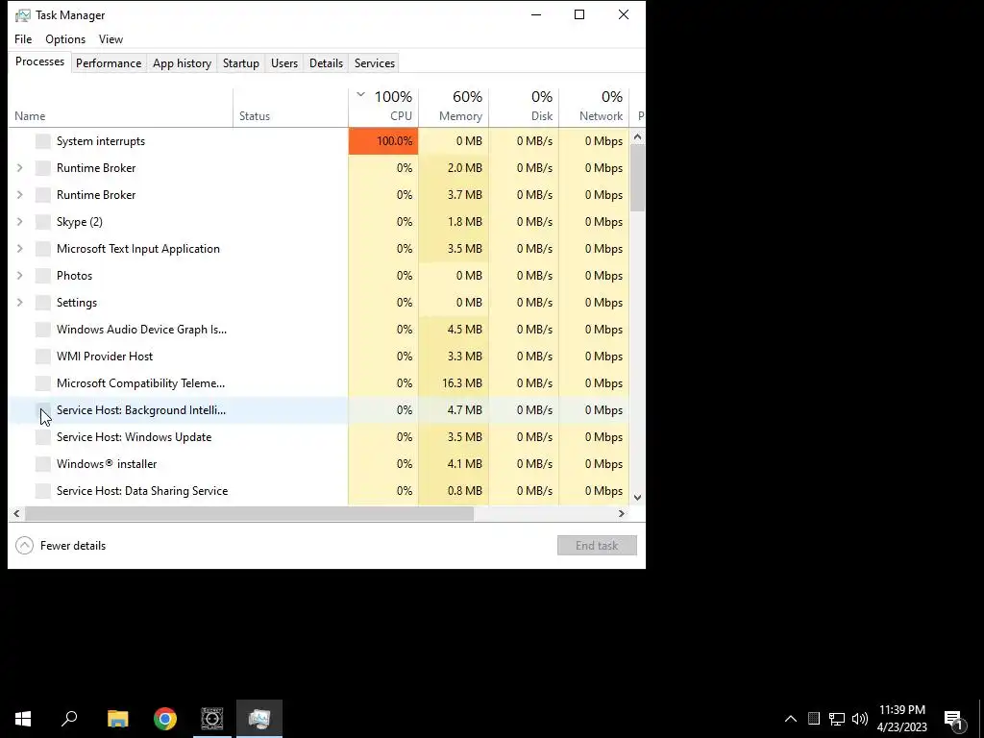Viewport: 984px width, 738px height.
Task: Click the System interrupts process icon
Action: [x=42, y=141]
